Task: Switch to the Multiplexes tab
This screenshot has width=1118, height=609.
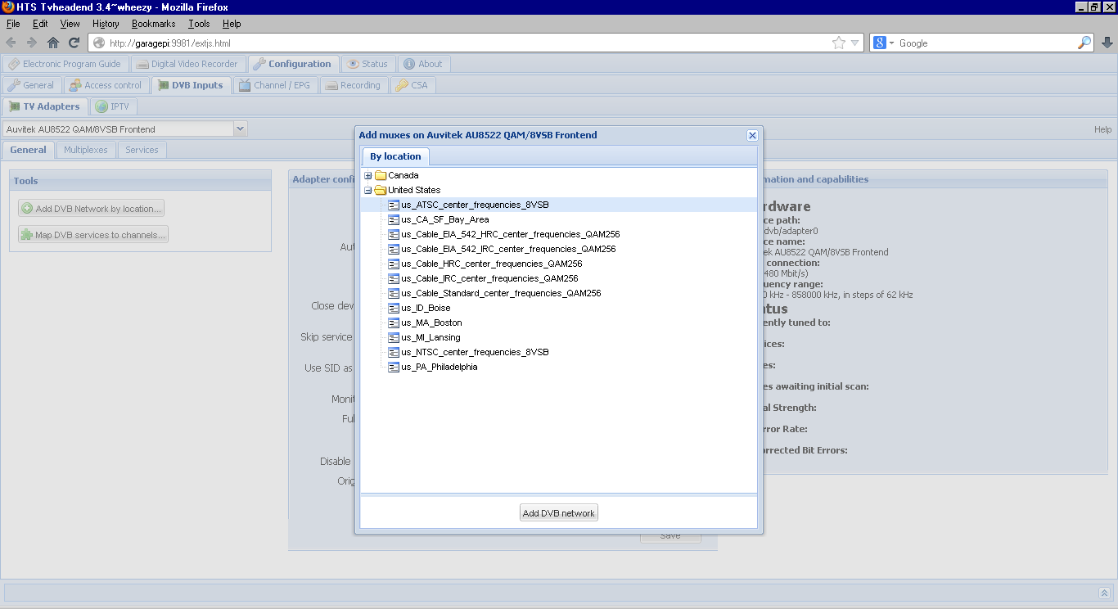Action: [x=85, y=150]
